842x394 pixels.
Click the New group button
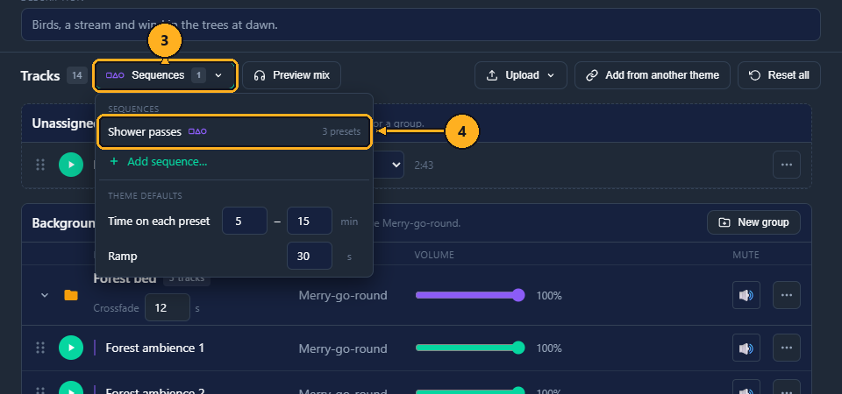753,222
